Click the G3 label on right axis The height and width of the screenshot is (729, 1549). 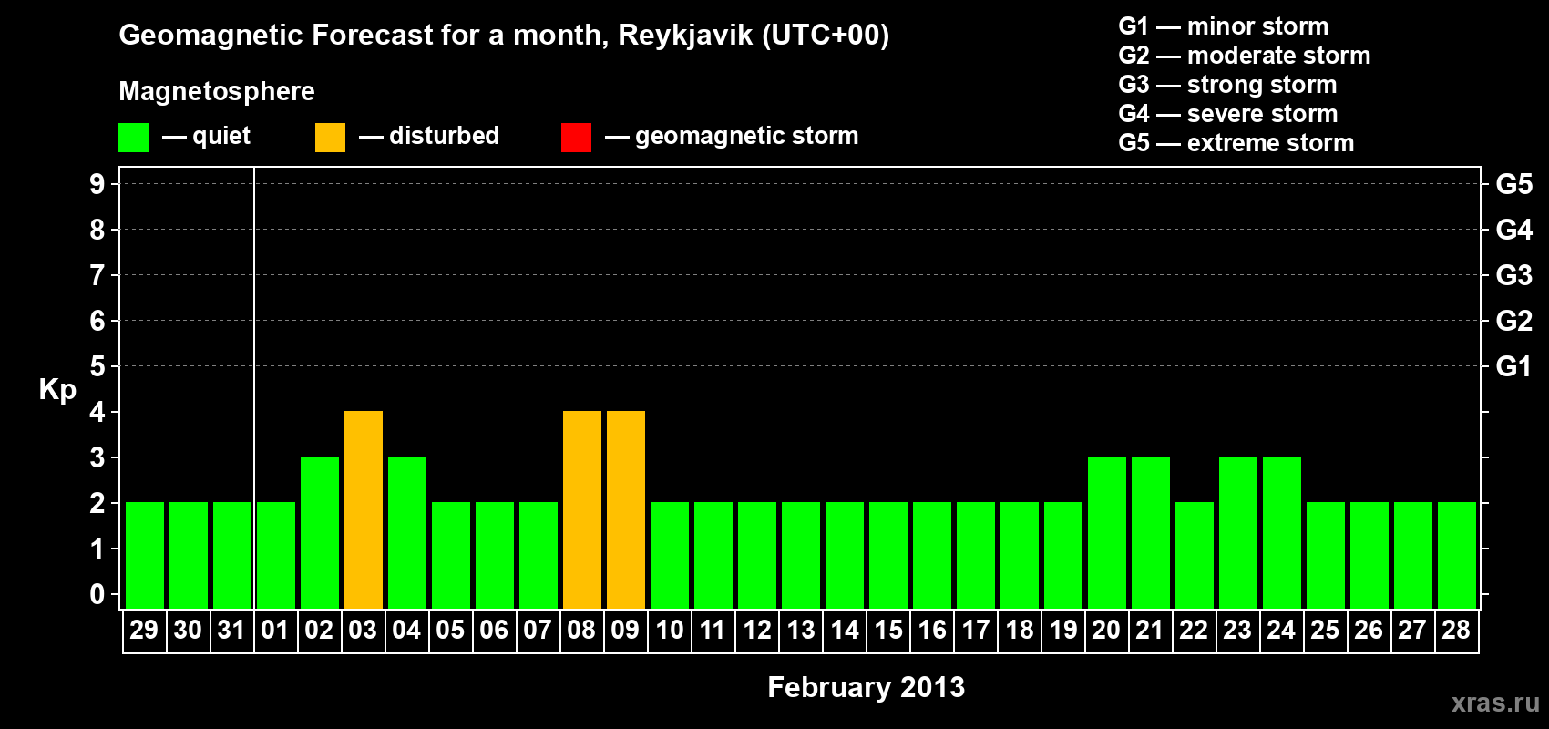[x=1514, y=275]
